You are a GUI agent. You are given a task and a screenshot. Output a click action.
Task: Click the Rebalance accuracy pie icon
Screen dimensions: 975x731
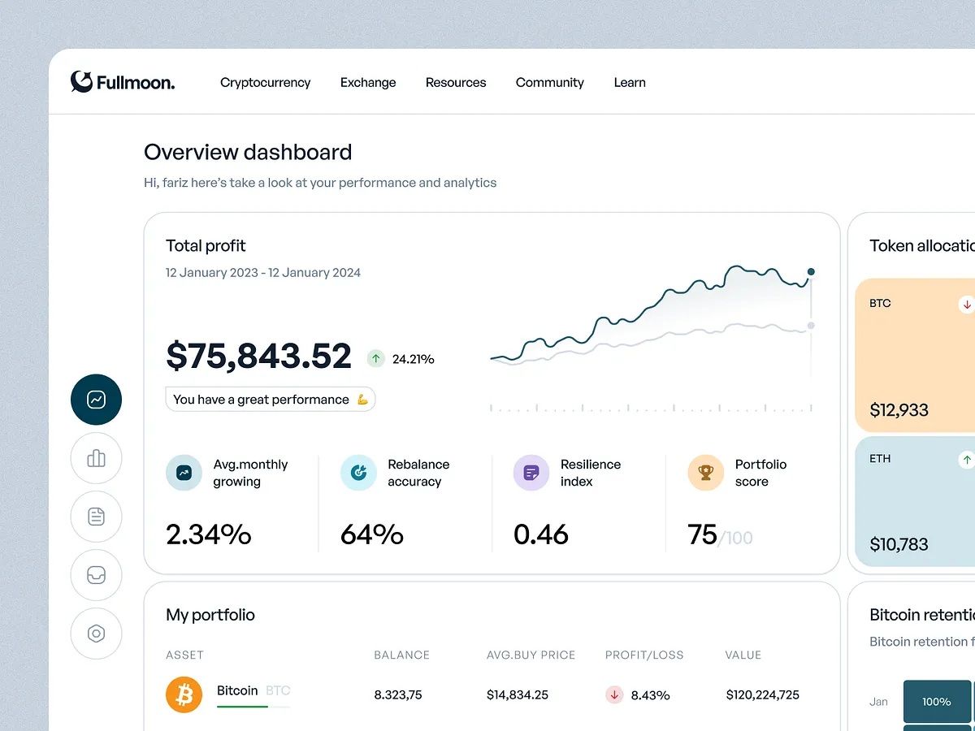click(358, 472)
